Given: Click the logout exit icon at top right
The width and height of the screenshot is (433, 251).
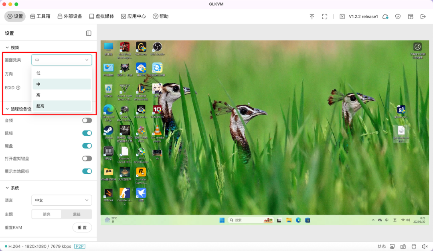Looking at the screenshot, I should 423,16.
